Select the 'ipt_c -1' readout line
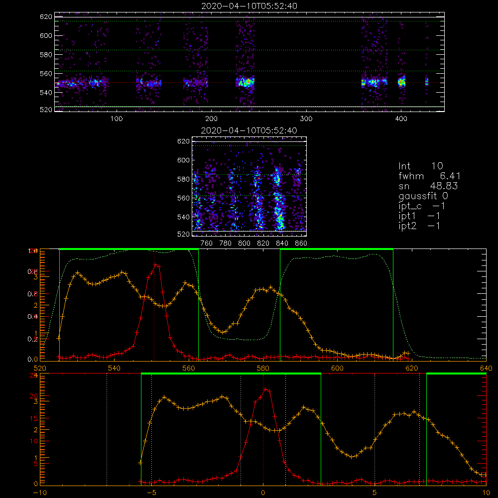The image size is (498, 498). (422, 206)
